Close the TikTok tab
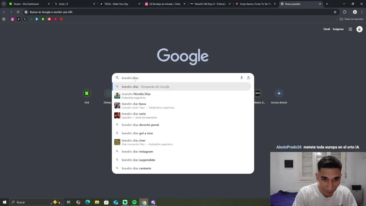 point(139,4)
